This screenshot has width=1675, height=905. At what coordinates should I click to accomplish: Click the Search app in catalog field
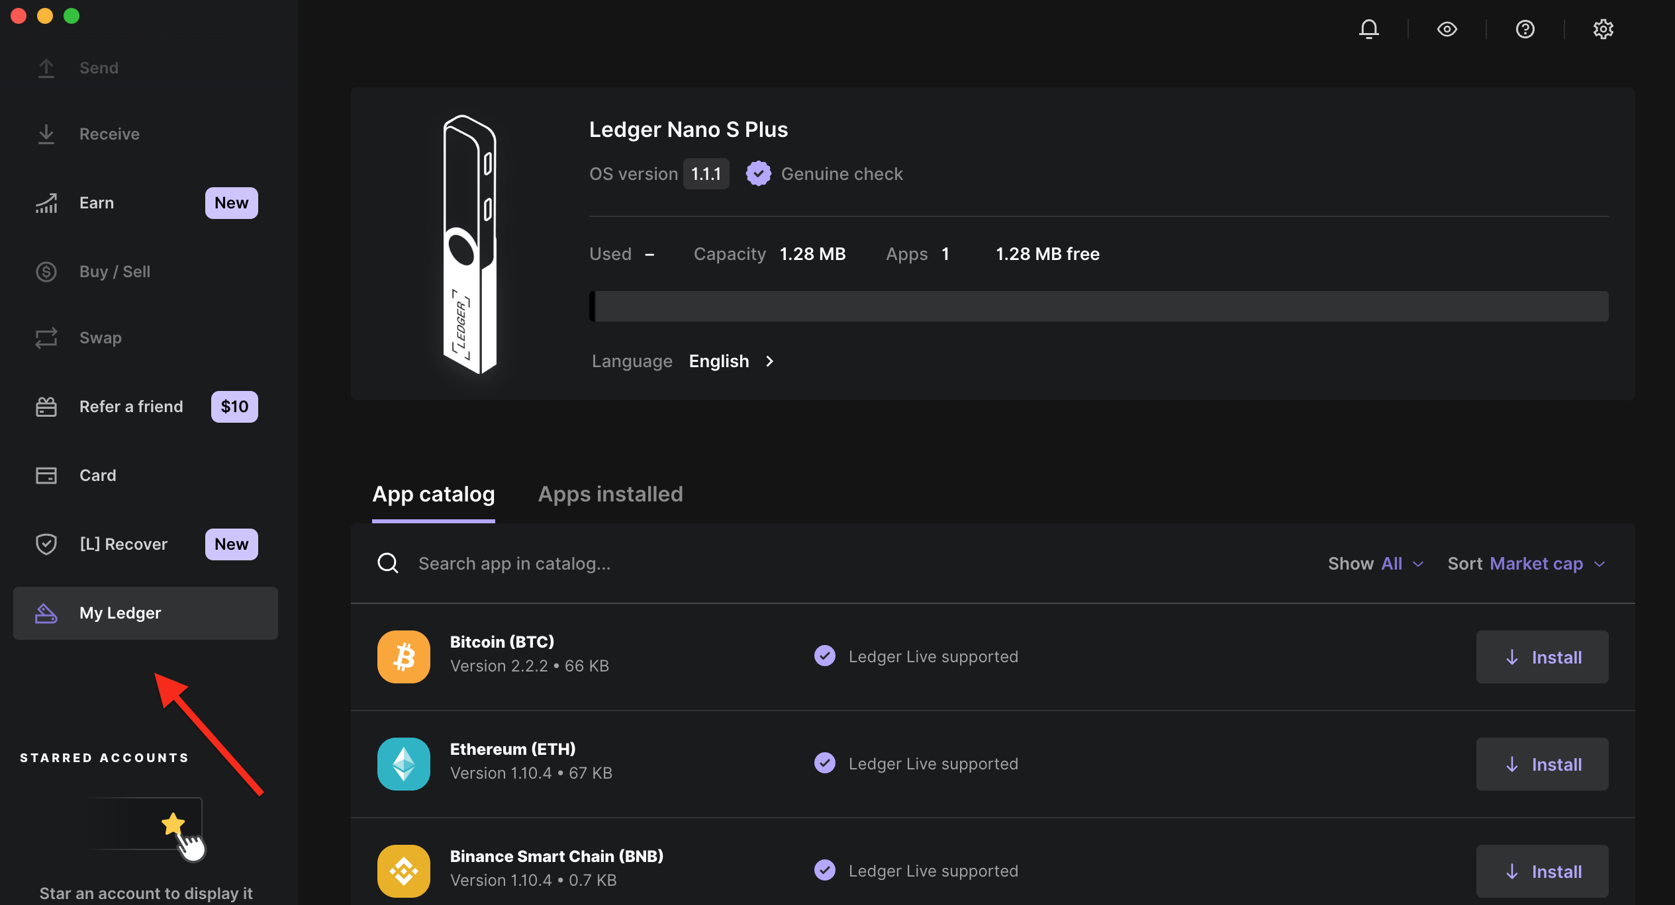[514, 564]
